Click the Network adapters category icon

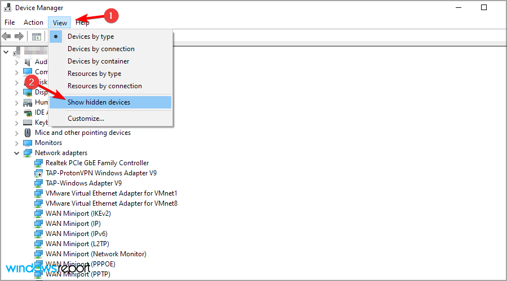click(28, 153)
